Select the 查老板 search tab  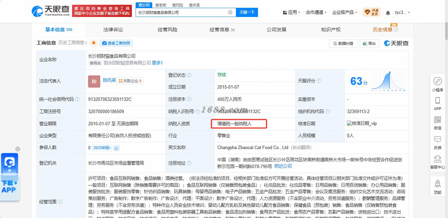tap(161, 5)
